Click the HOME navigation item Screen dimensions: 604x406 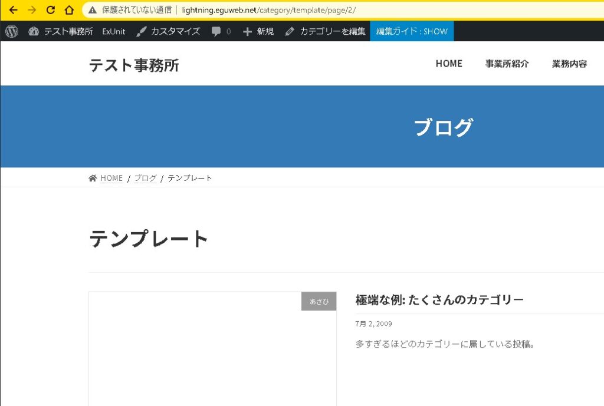coord(449,64)
